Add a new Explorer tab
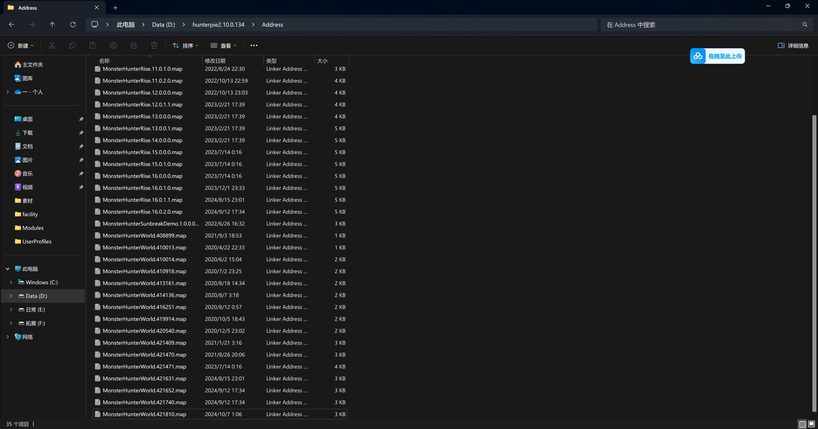Image resolution: width=818 pixels, height=429 pixels. (x=115, y=7)
